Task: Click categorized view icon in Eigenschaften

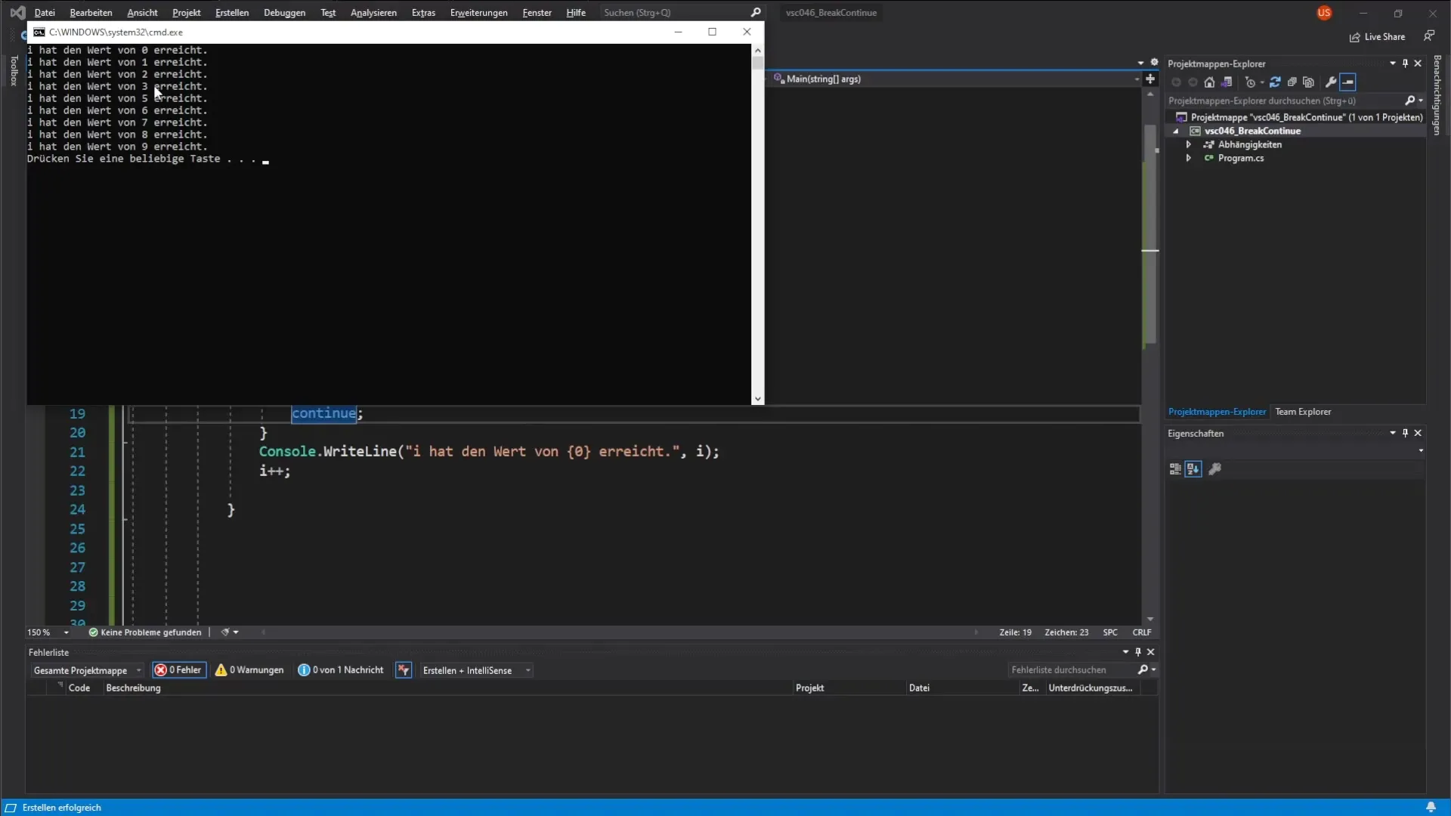Action: coord(1175,469)
